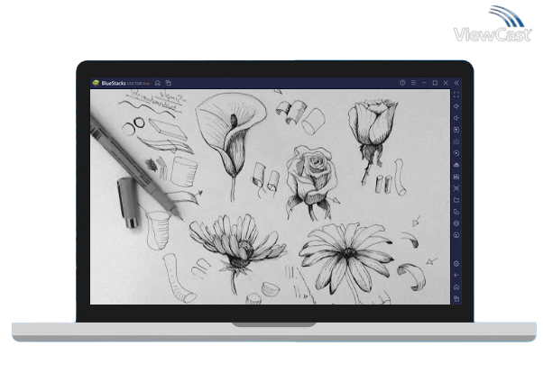This screenshot has height=373, width=543.
Task: Close the BlueStacks window
Action: (x=446, y=83)
